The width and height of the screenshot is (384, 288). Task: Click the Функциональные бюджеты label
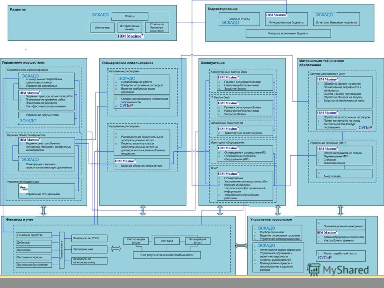pos(286,22)
